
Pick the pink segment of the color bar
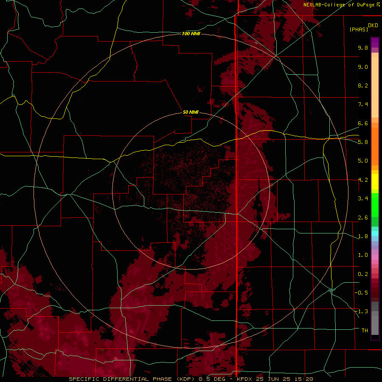coord(375,257)
